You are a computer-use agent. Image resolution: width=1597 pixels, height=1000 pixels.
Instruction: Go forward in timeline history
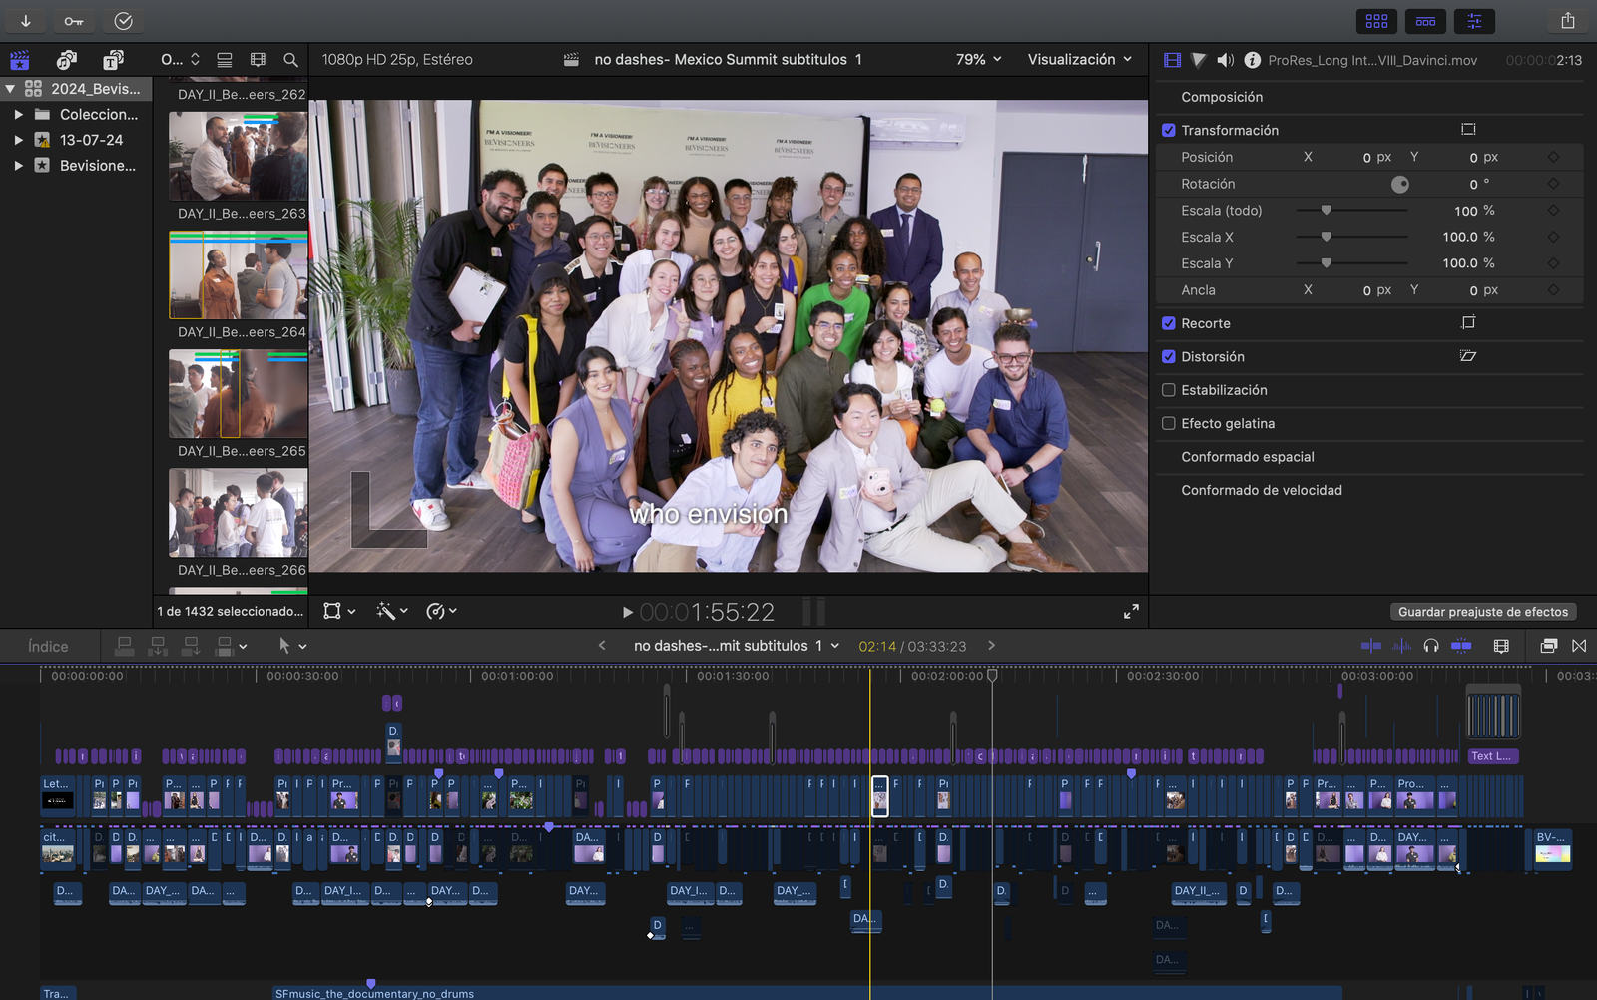pos(991,645)
